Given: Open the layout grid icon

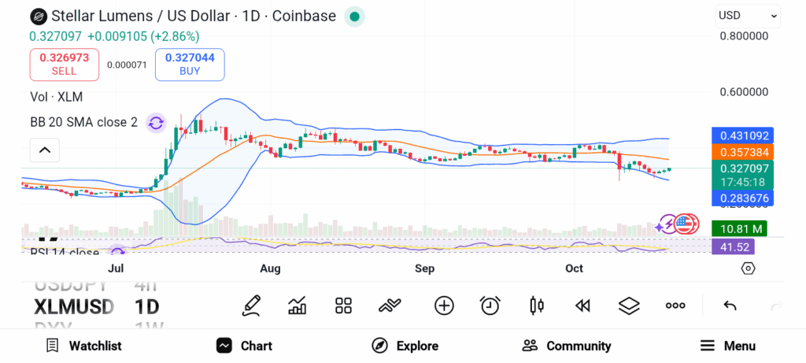Looking at the screenshot, I should pos(343,306).
